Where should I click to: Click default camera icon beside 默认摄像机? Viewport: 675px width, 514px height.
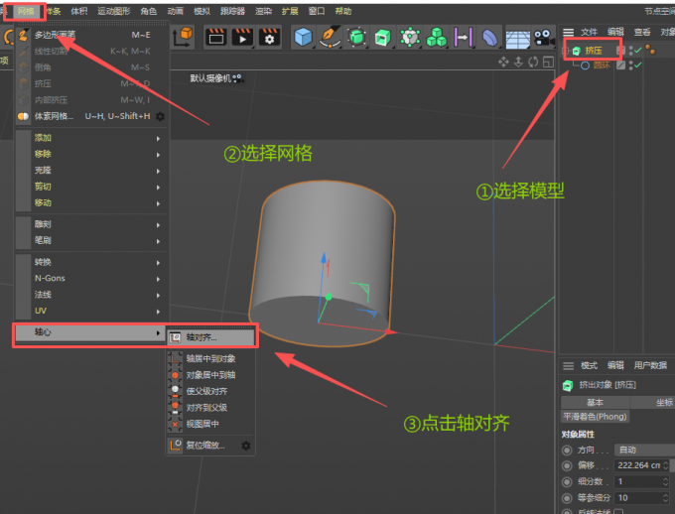[x=237, y=78]
